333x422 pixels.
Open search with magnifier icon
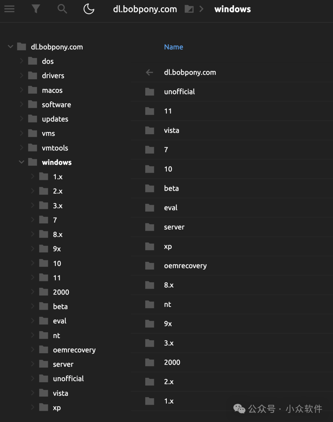[62, 9]
